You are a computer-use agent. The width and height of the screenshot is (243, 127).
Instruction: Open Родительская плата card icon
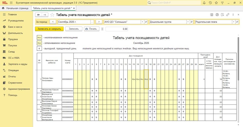pos(237,22)
